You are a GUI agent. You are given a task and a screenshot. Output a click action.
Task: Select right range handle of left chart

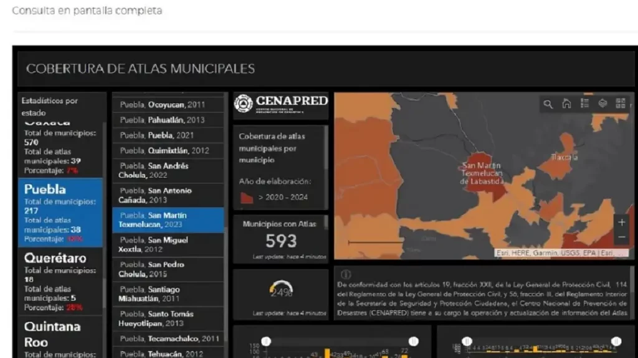[x=414, y=341]
